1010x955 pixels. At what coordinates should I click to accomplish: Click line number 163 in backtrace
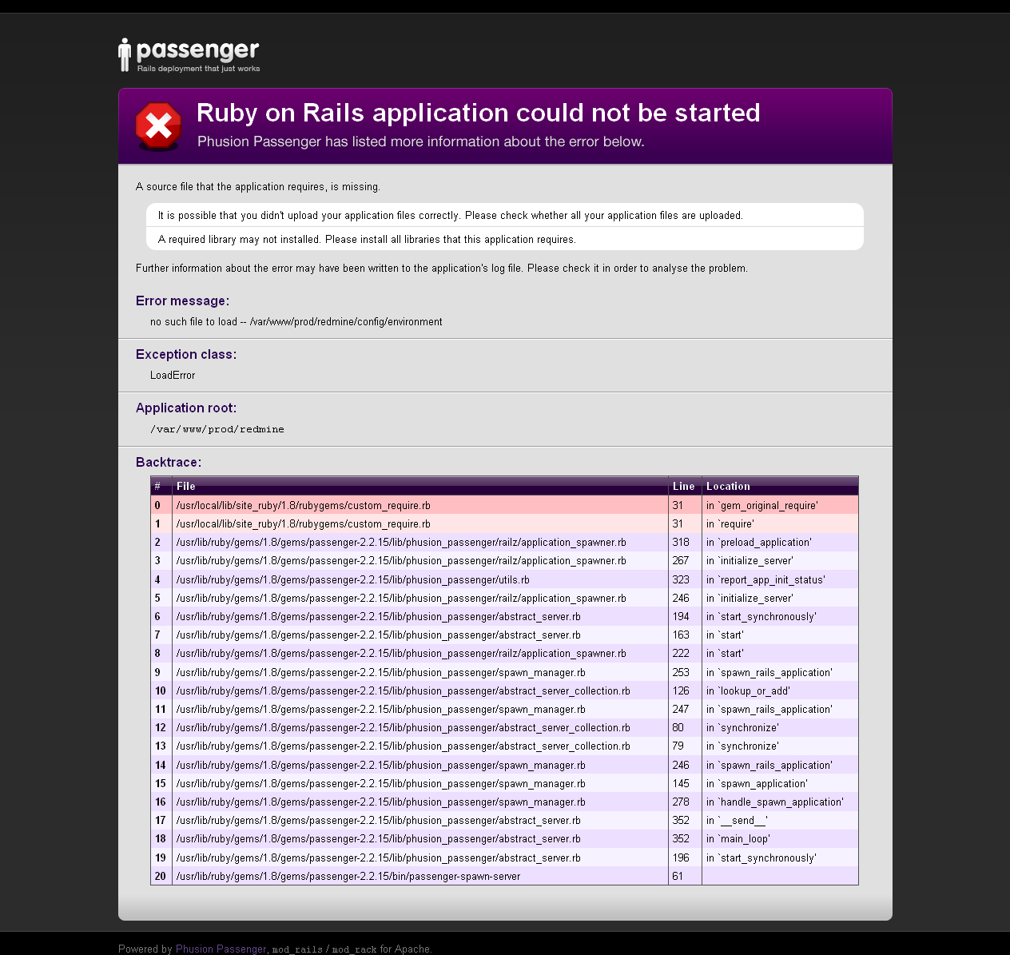(680, 635)
